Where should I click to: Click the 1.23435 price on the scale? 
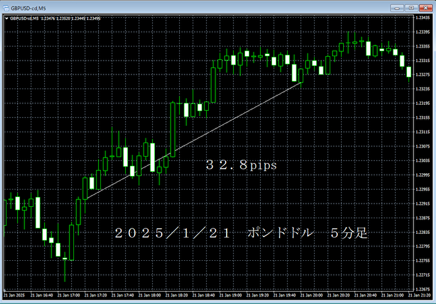(x=424, y=18)
